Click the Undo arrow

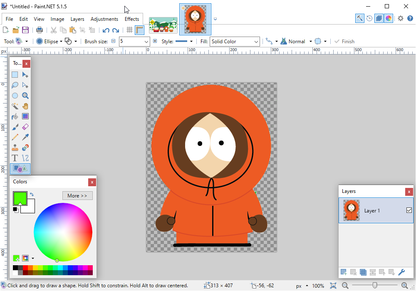tap(106, 30)
